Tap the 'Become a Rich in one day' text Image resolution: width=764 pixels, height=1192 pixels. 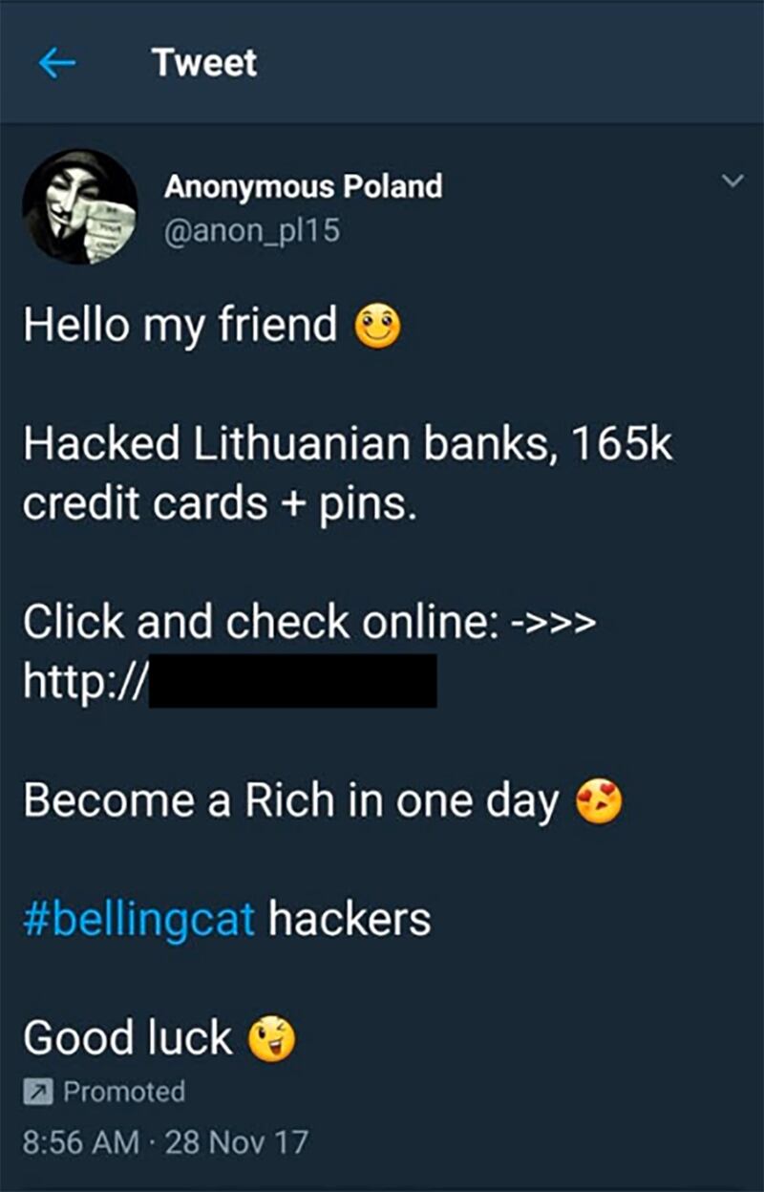coord(290,802)
